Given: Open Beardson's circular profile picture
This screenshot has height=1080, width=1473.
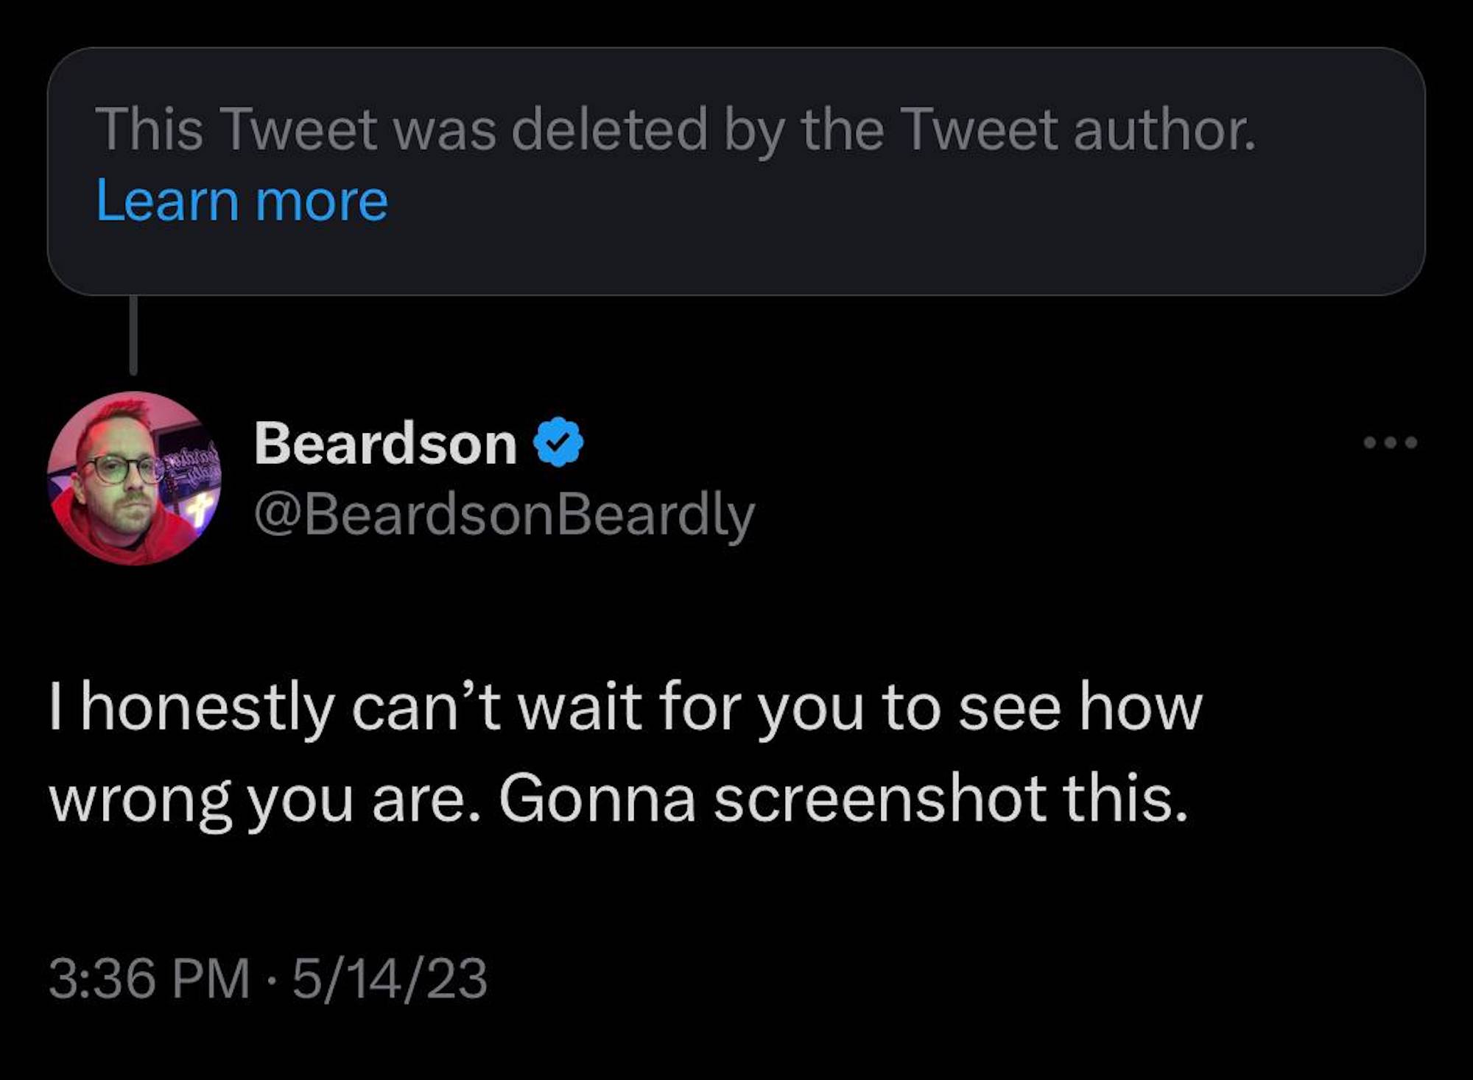Looking at the screenshot, I should (x=133, y=479).
